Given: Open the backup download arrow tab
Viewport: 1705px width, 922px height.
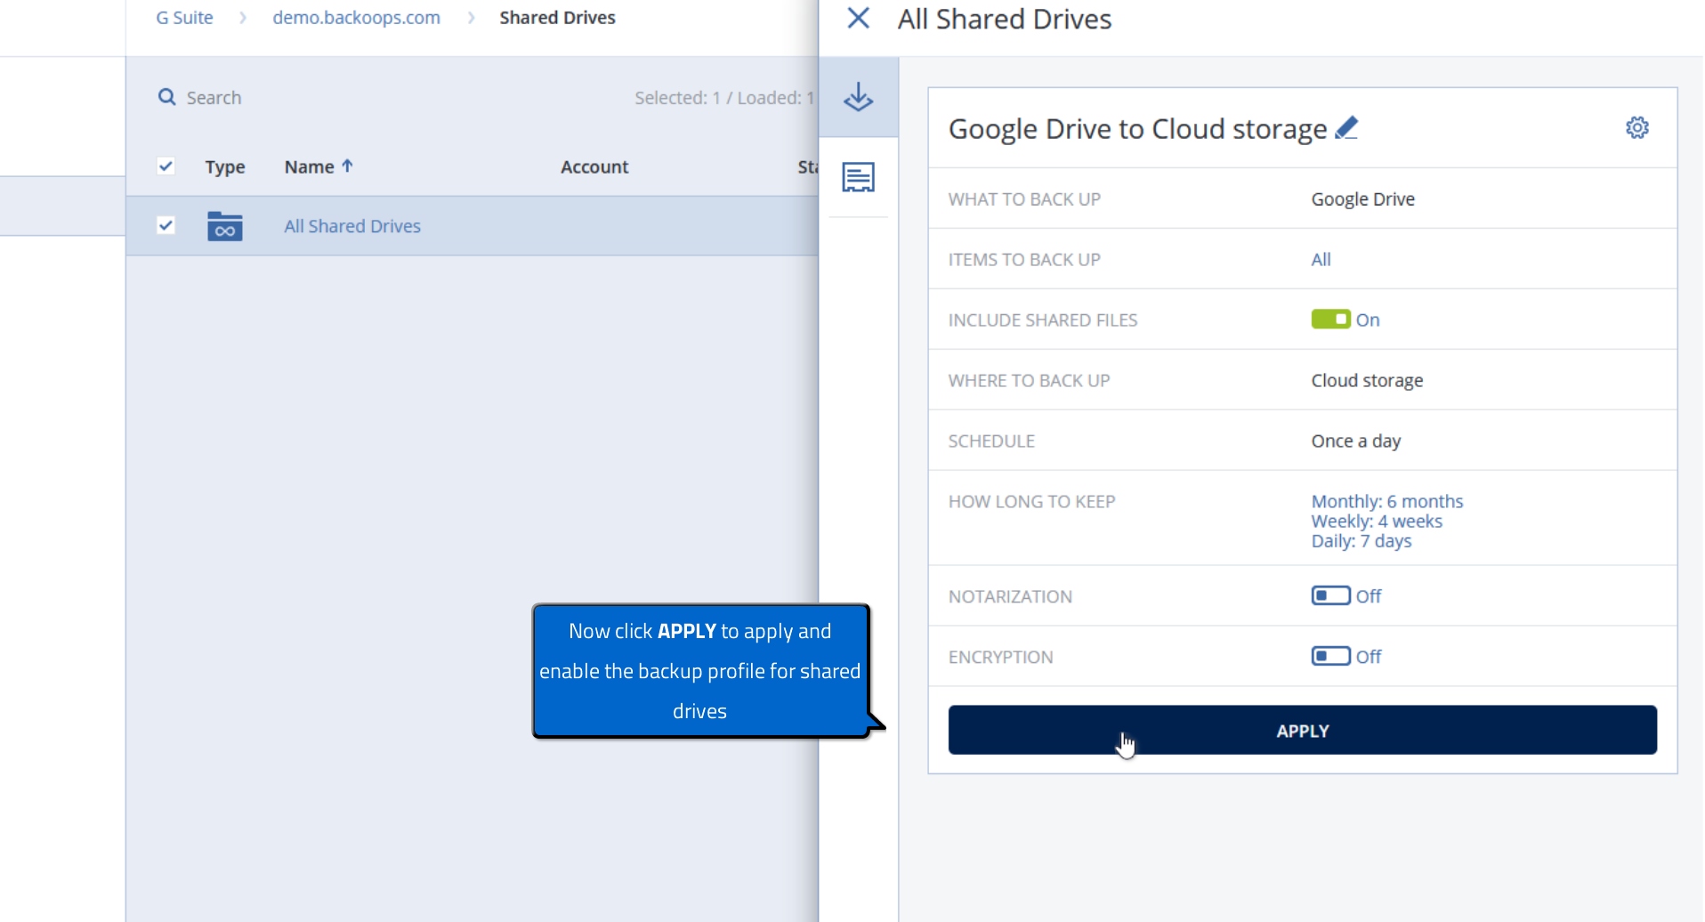Looking at the screenshot, I should coord(858,97).
